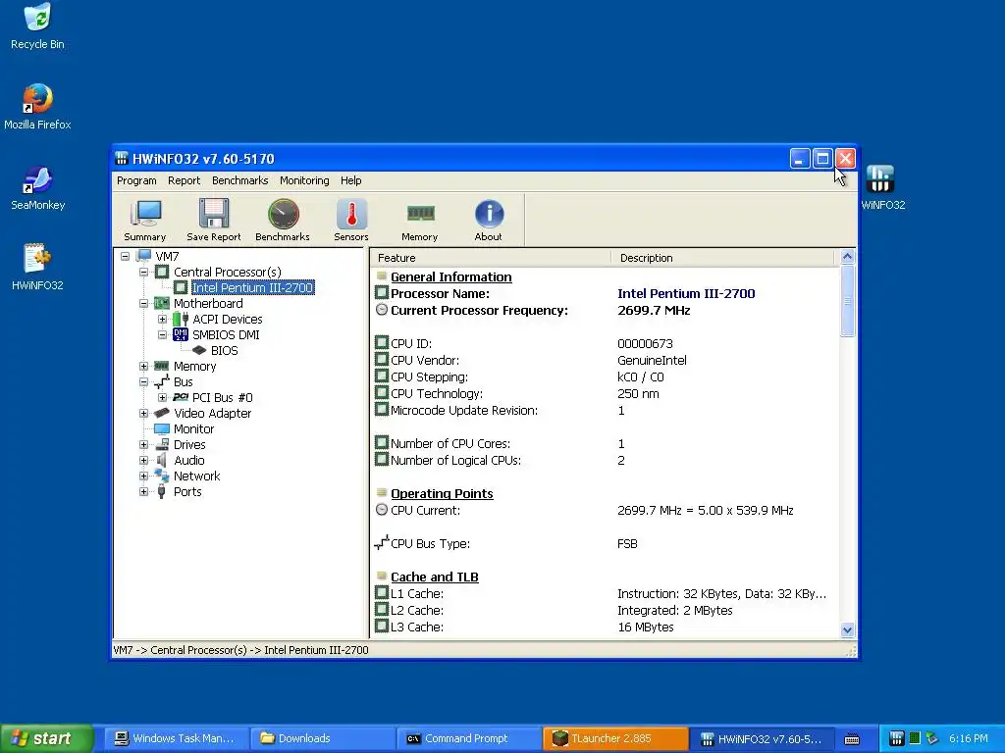Collapse the VM7 root node
This screenshot has height=753, width=1005.
[x=125, y=256]
